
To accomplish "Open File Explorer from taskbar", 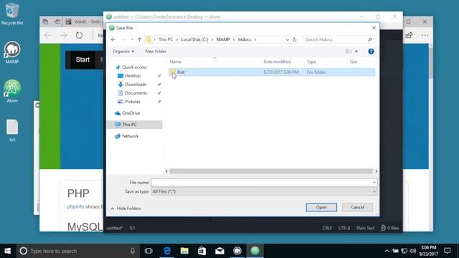I will (x=184, y=251).
